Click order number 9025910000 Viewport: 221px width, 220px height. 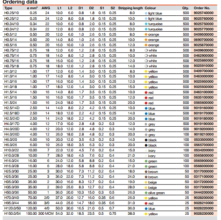(204, 66)
